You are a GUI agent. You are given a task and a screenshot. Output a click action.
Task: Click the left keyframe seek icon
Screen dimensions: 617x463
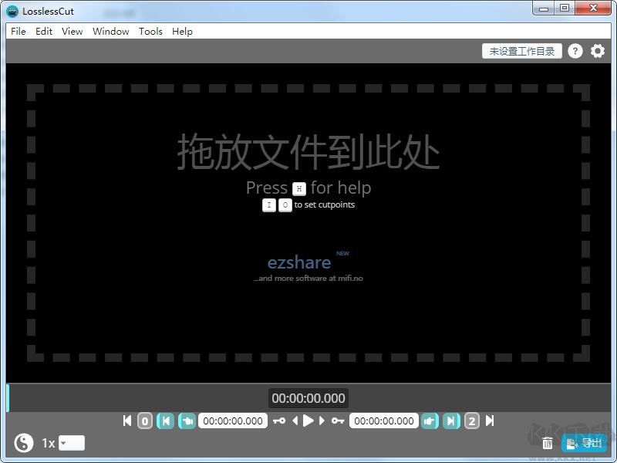point(167,421)
